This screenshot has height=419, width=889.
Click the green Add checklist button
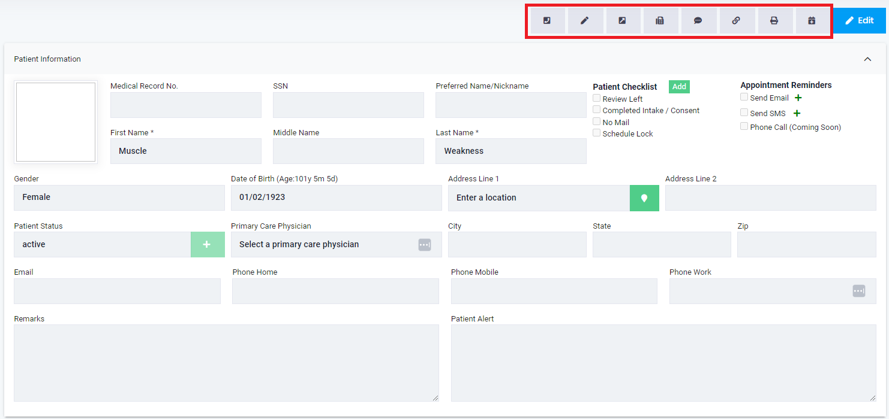pyautogui.click(x=679, y=87)
